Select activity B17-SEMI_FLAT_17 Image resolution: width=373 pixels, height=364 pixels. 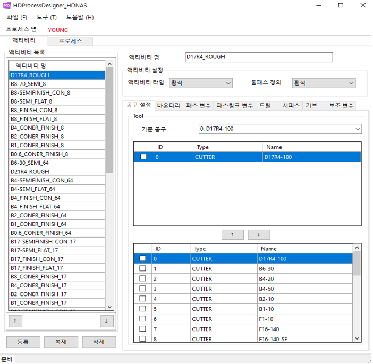pos(57,250)
